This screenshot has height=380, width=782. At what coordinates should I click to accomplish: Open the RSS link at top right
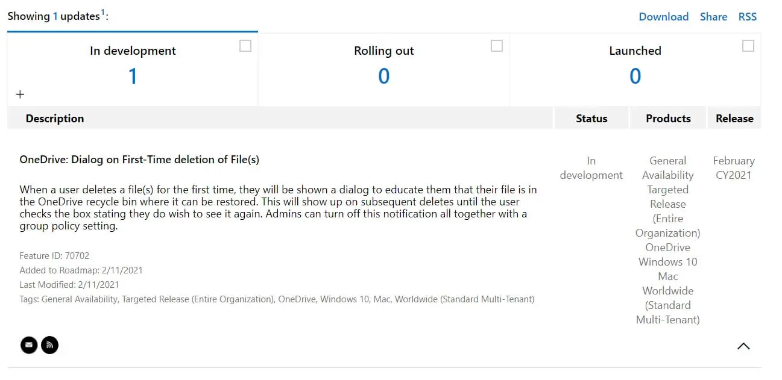click(747, 17)
